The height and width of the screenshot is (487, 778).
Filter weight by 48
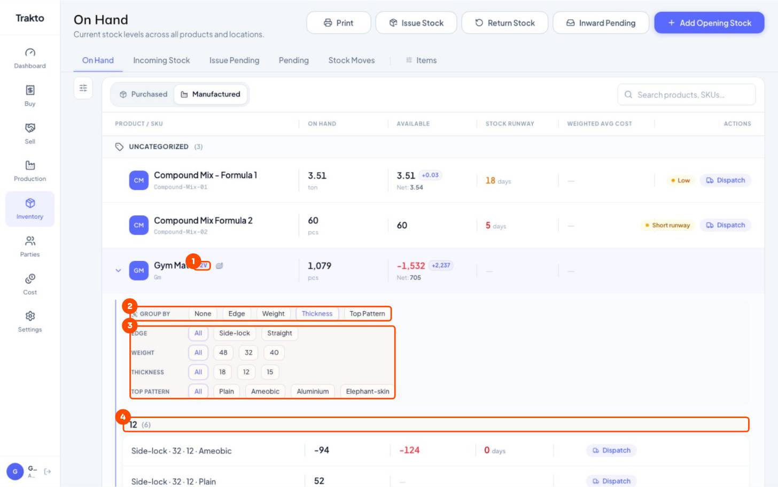[223, 353]
